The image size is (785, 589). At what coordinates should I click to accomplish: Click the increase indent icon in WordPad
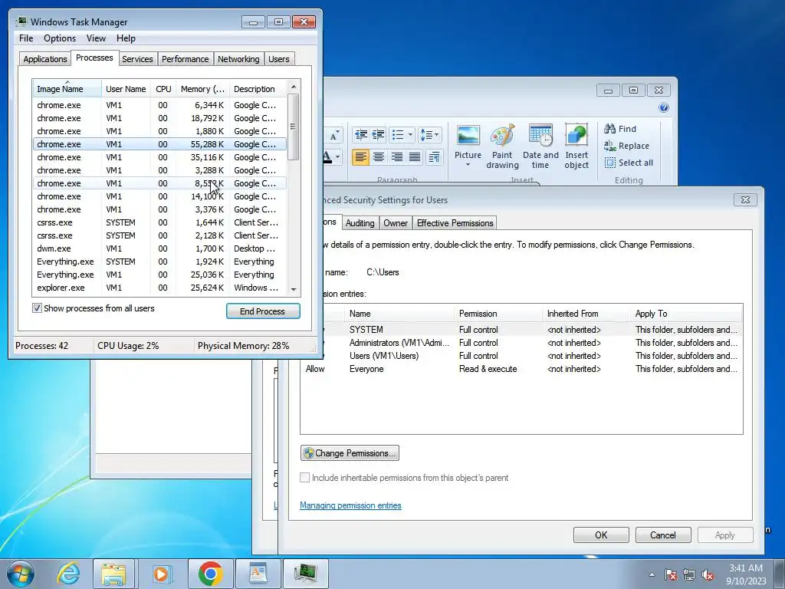click(379, 135)
